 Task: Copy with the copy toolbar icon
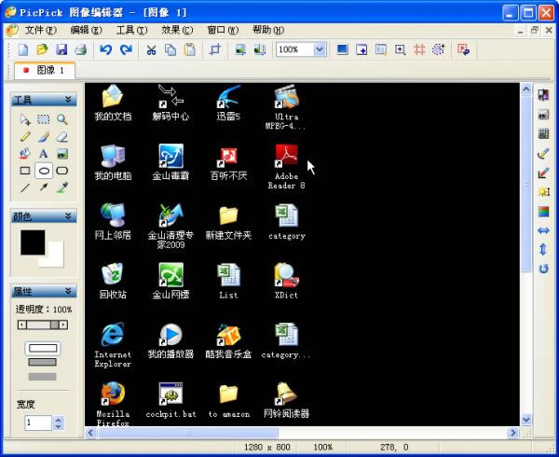point(170,49)
